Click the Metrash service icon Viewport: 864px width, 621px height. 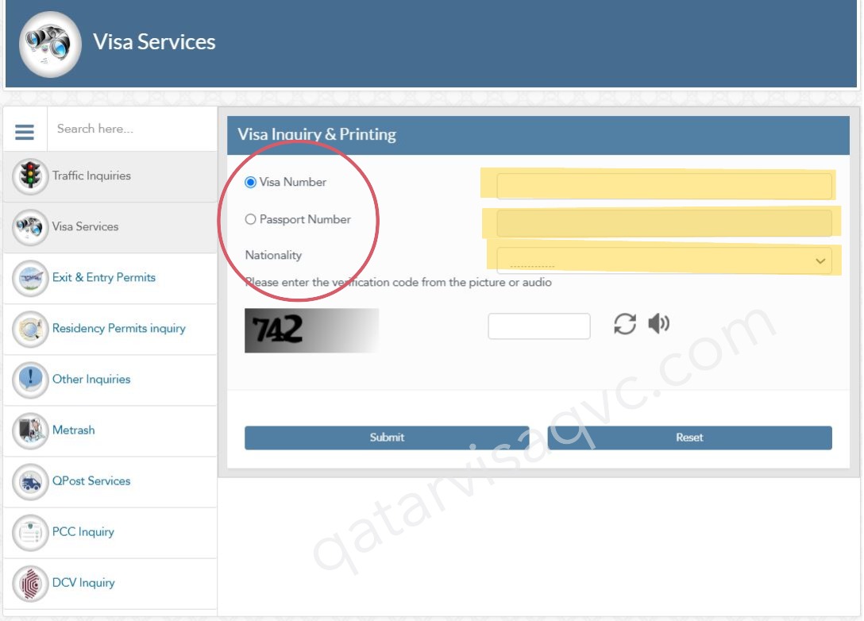point(30,430)
